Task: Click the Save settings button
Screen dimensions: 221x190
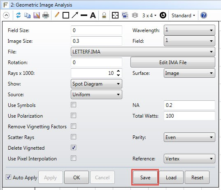Action: click(x=145, y=177)
